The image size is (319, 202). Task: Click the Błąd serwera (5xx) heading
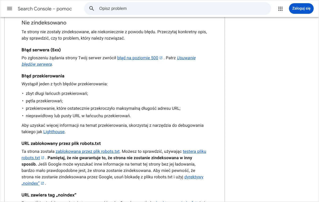(41, 50)
